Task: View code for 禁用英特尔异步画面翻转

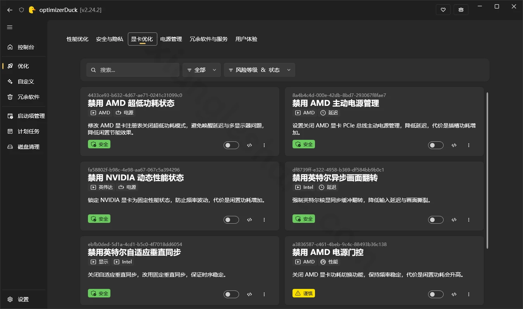Action: coord(454,220)
